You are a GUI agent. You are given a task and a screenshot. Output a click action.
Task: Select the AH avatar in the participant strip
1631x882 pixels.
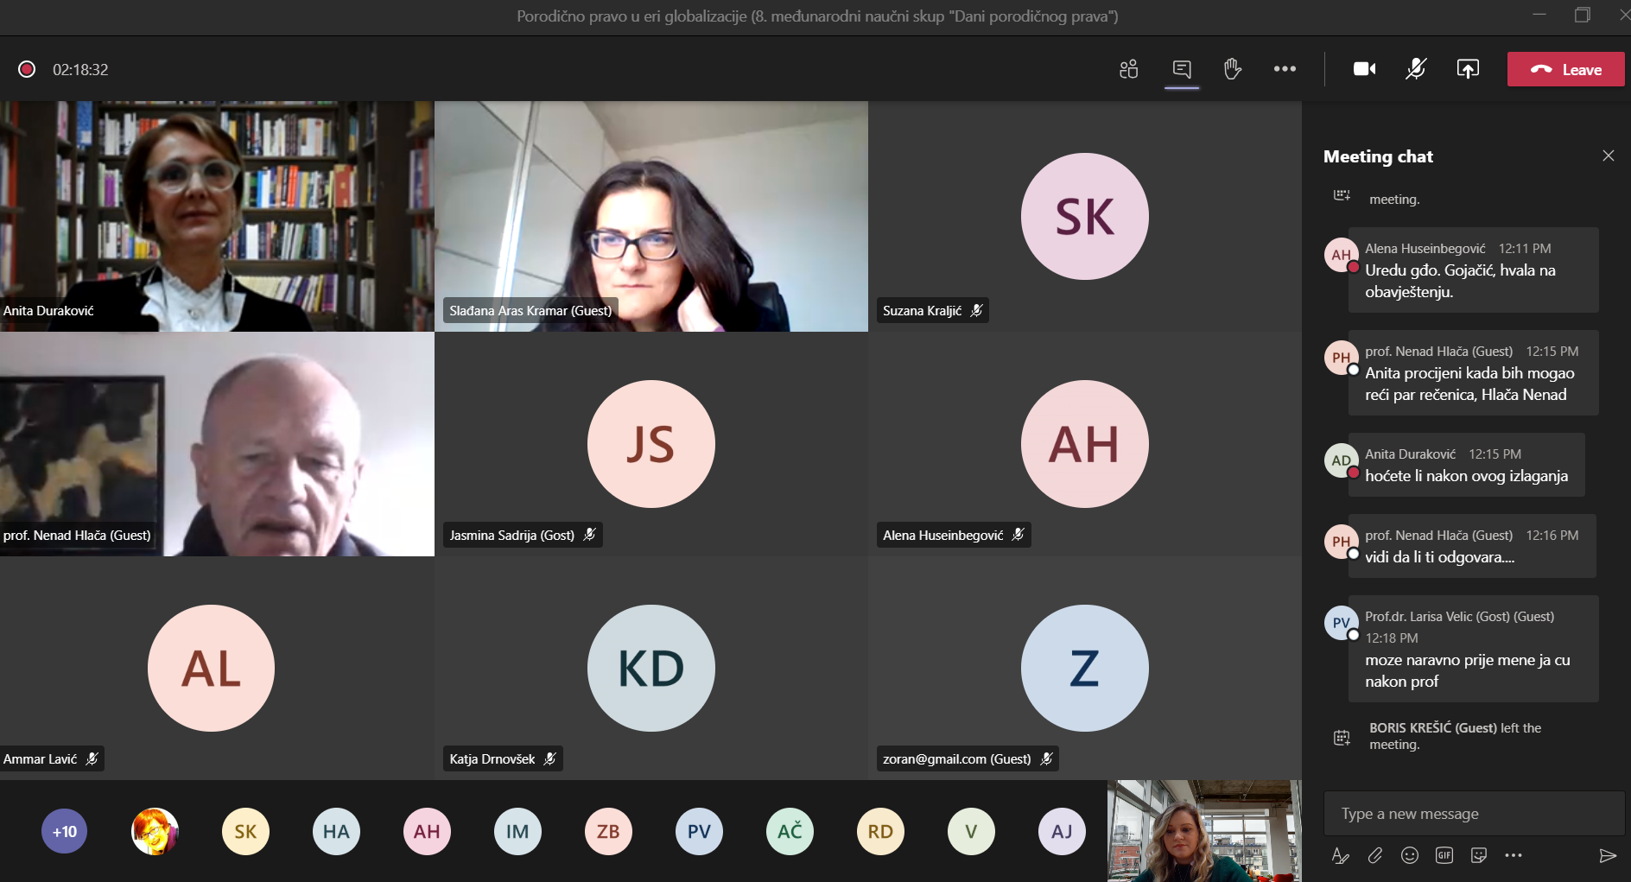427,831
